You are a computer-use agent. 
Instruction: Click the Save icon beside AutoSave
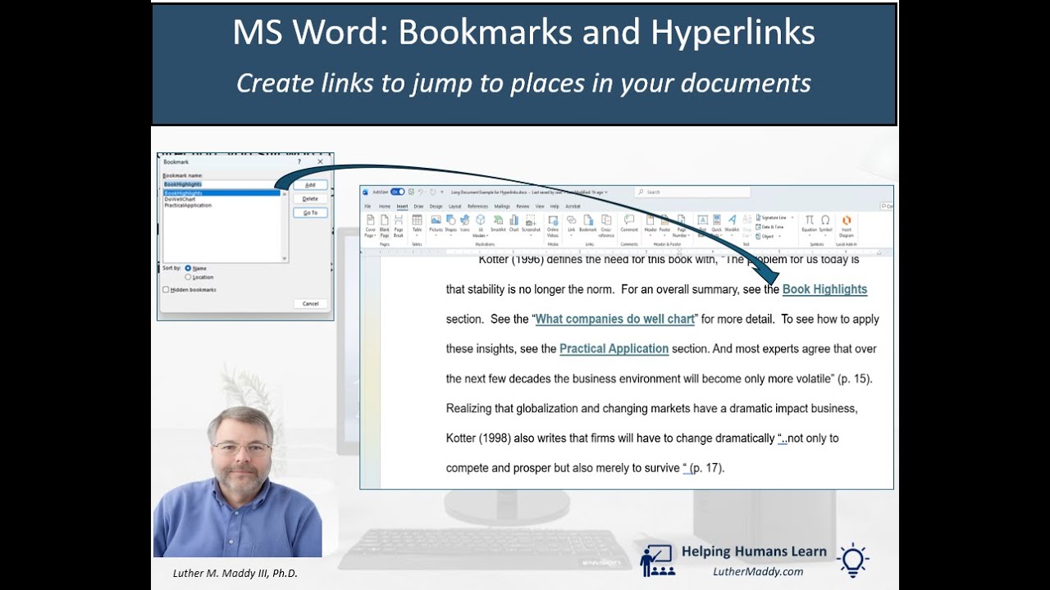click(411, 192)
